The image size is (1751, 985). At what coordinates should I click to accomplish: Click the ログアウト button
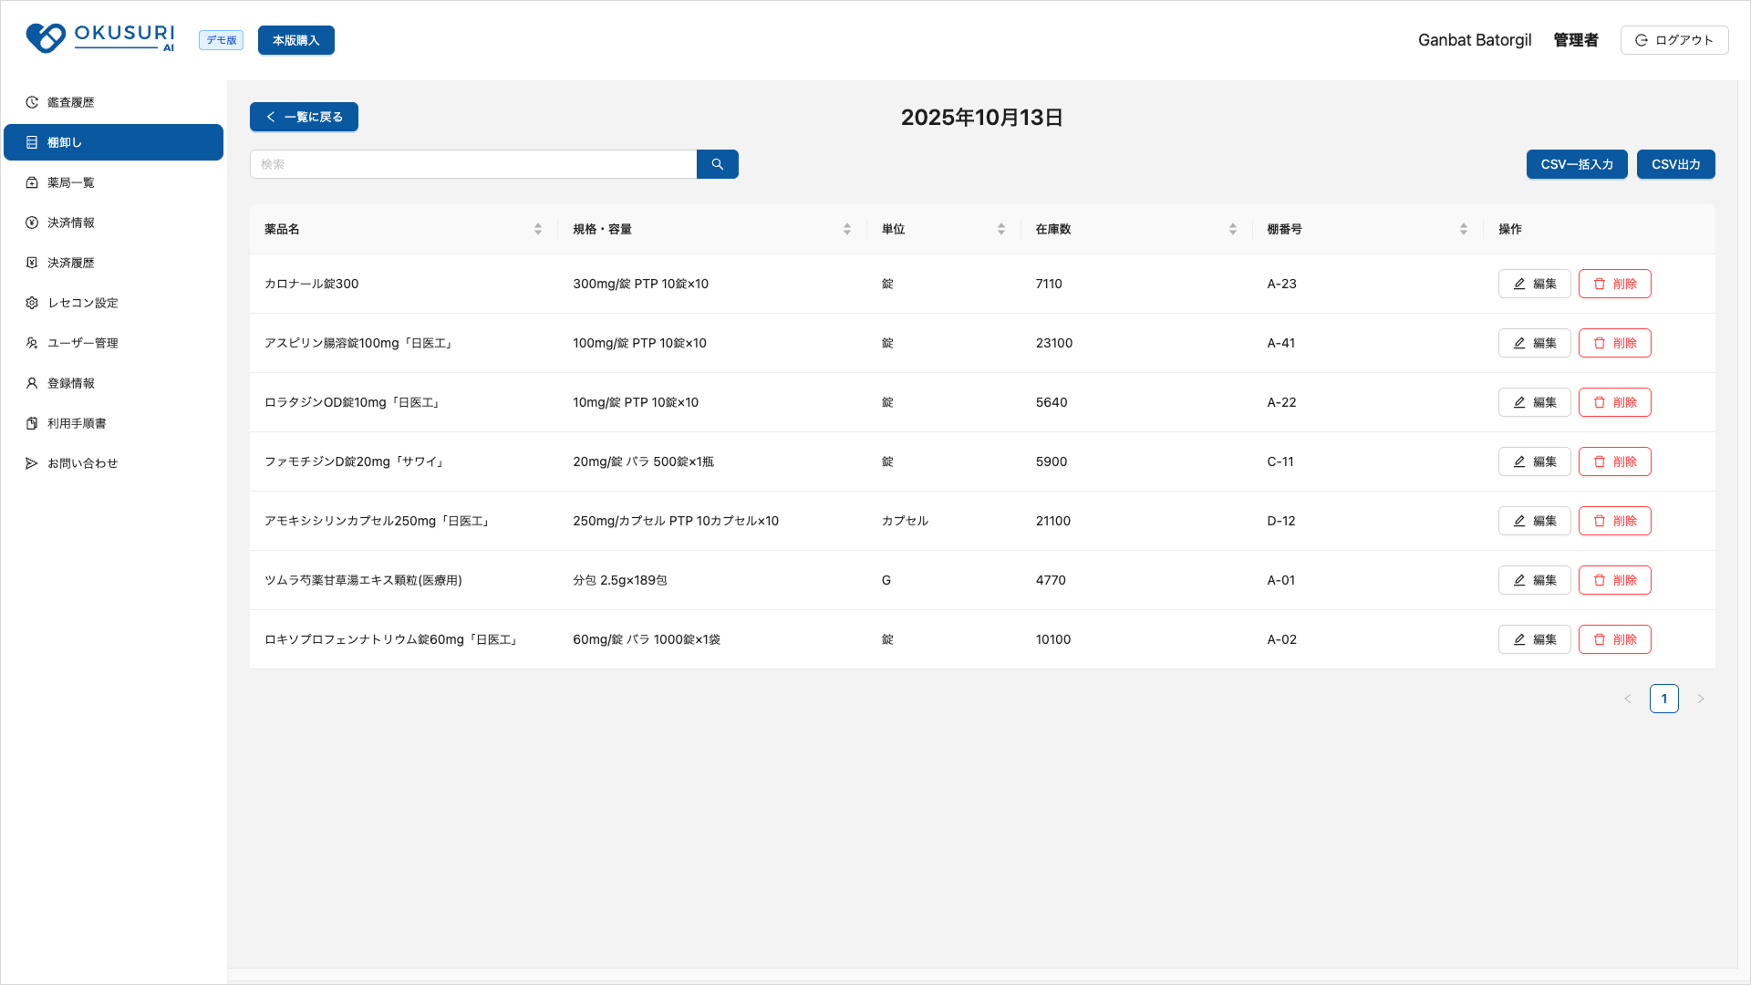1673,40
